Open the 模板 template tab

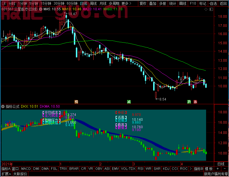[209, 168]
